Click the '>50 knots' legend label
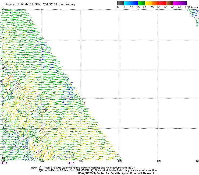 tap(191, 7)
